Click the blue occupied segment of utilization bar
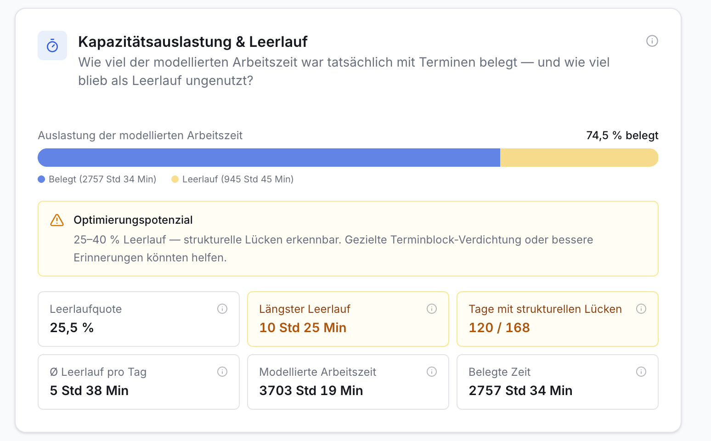Screen dimensions: 711x441 click(x=269, y=158)
